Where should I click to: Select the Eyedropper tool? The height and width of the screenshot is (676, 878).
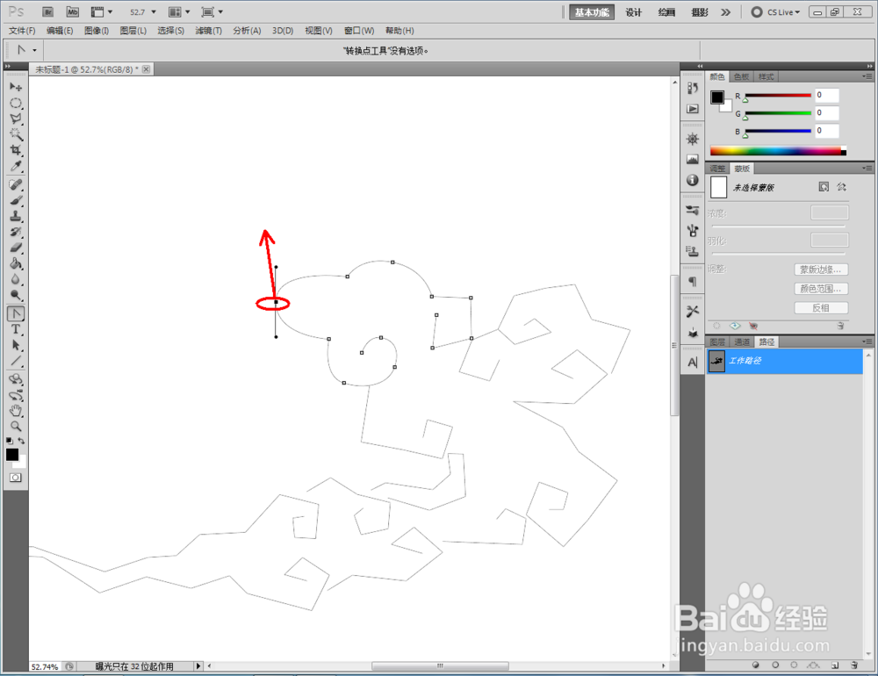(16, 166)
